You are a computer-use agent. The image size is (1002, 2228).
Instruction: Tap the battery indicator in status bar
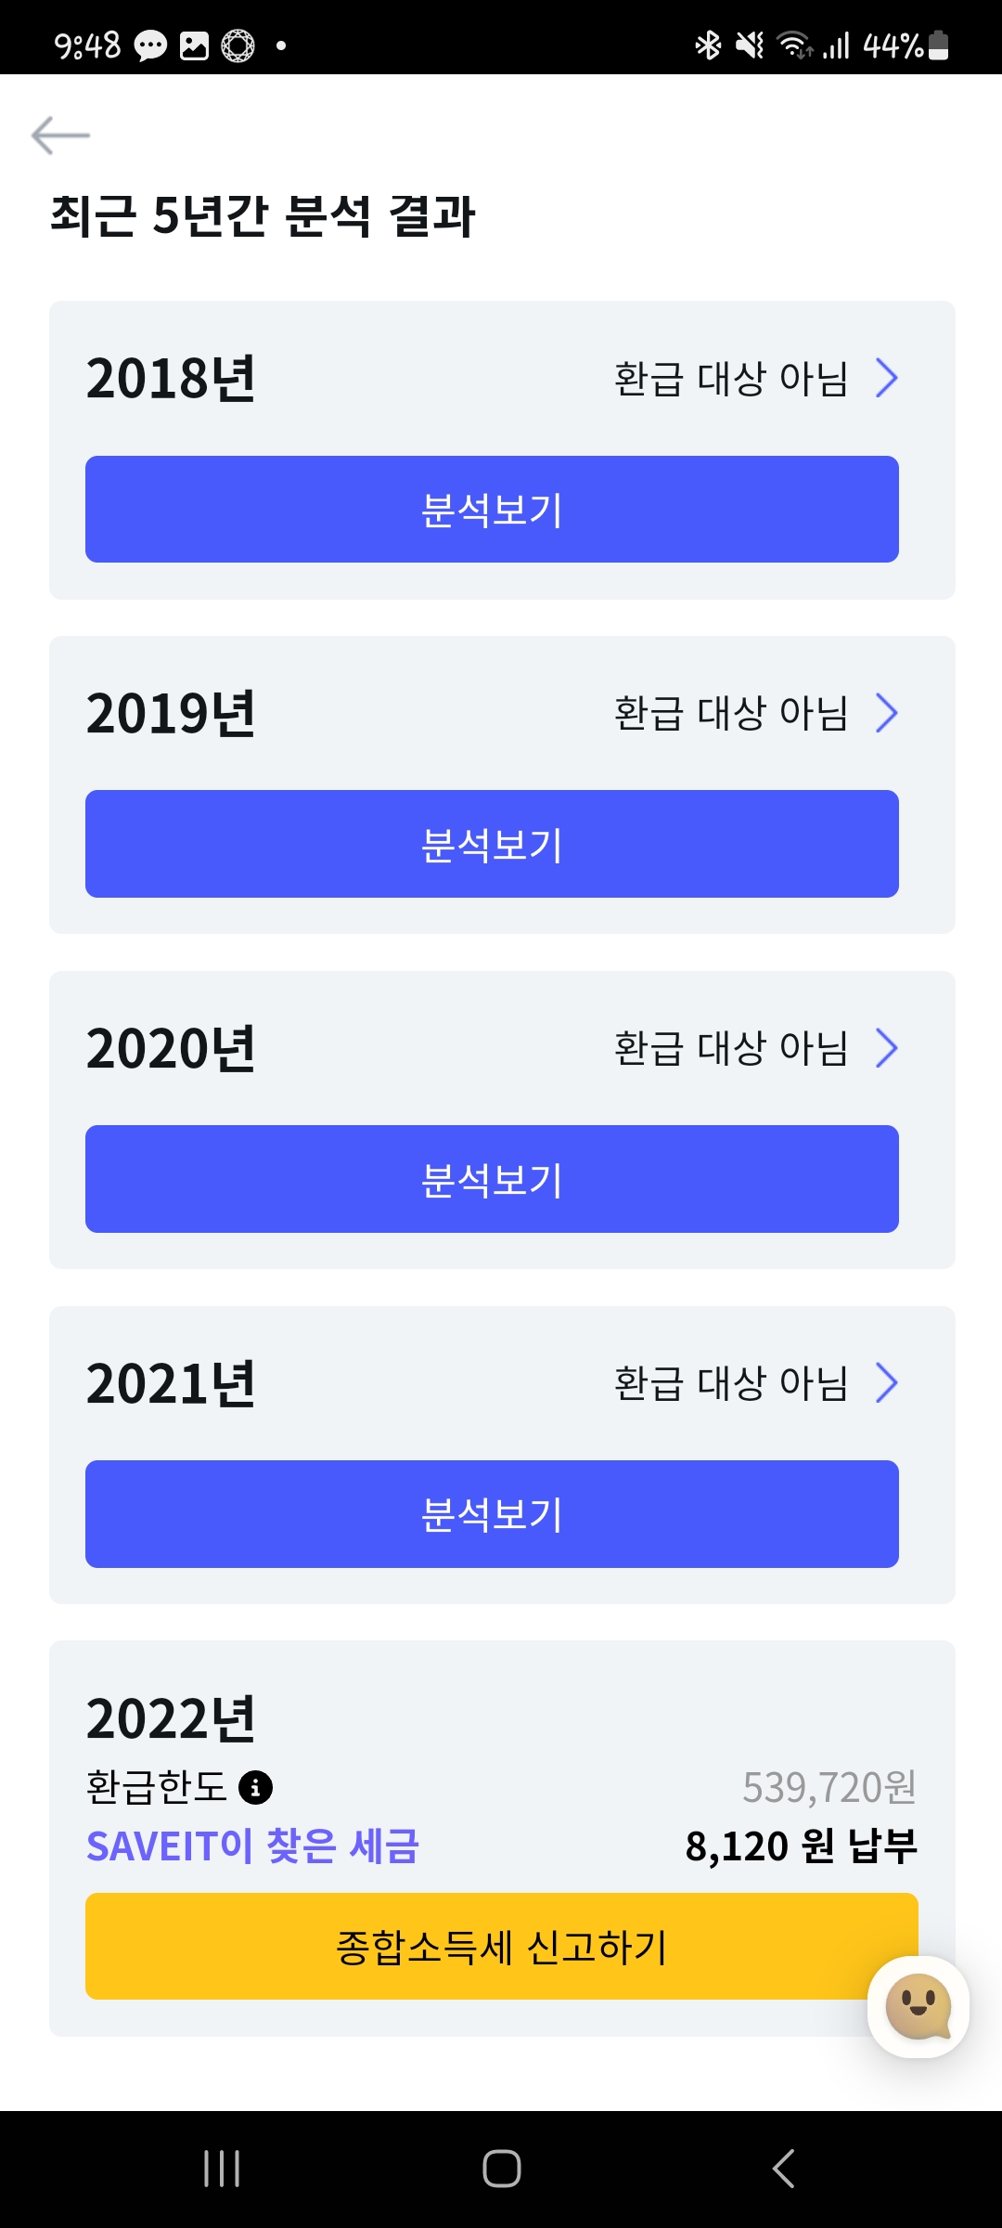click(938, 45)
